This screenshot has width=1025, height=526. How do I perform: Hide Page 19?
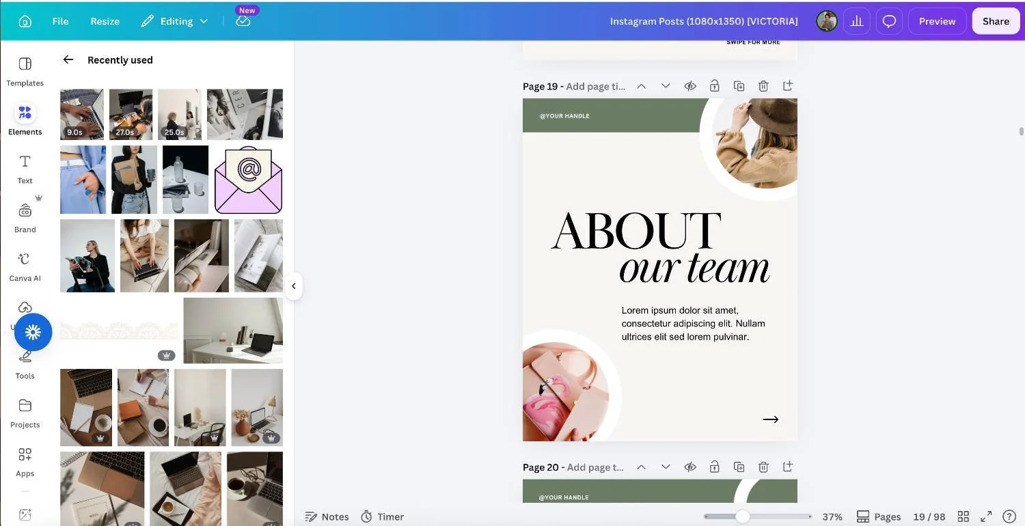tap(690, 86)
